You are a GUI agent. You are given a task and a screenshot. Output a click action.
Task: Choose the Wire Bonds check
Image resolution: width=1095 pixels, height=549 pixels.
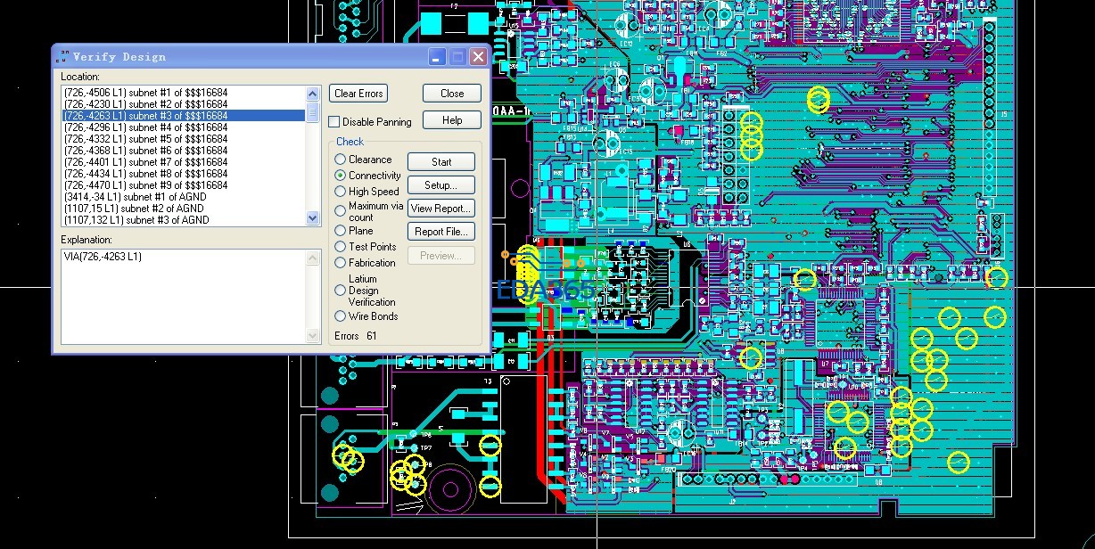pos(341,316)
